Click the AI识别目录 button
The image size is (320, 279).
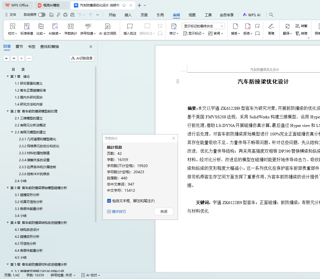(82, 58)
